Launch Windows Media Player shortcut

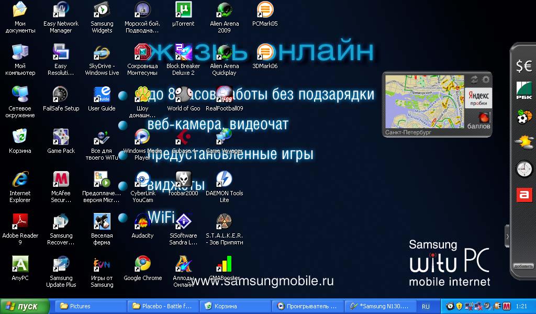click(x=142, y=137)
